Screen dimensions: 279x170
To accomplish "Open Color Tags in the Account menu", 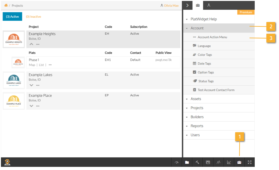I will [205, 55].
